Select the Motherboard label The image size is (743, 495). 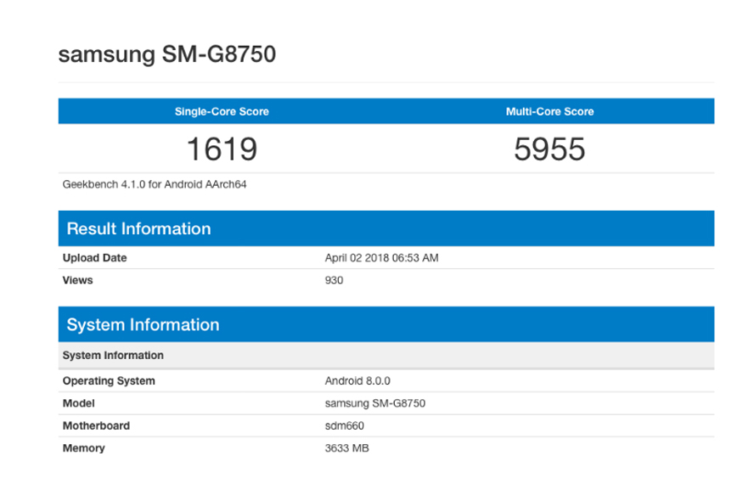tap(96, 425)
